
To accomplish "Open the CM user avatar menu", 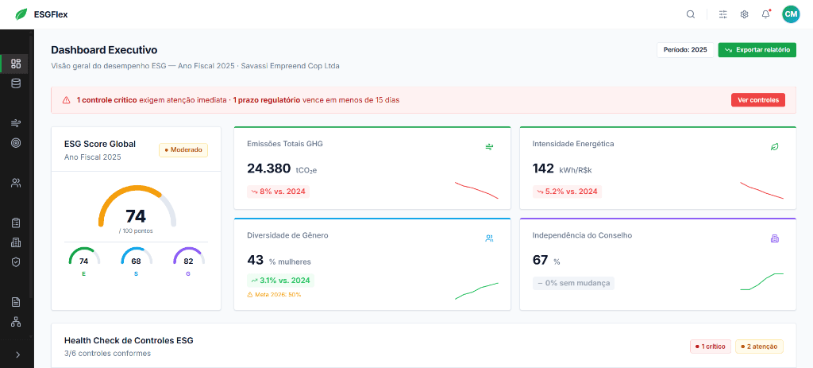I will (791, 14).
